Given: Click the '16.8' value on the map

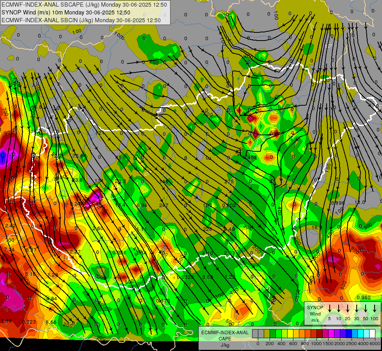Looking at the screenshot, I should coord(317,227).
